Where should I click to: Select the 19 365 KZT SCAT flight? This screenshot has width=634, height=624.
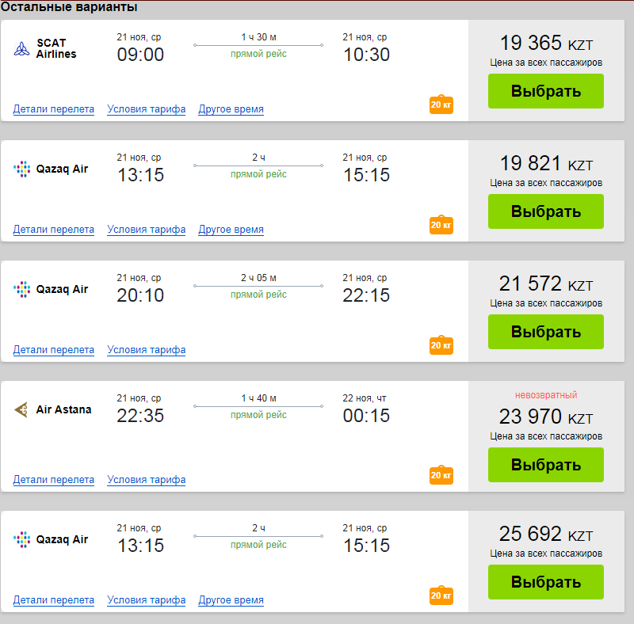[x=546, y=91]
